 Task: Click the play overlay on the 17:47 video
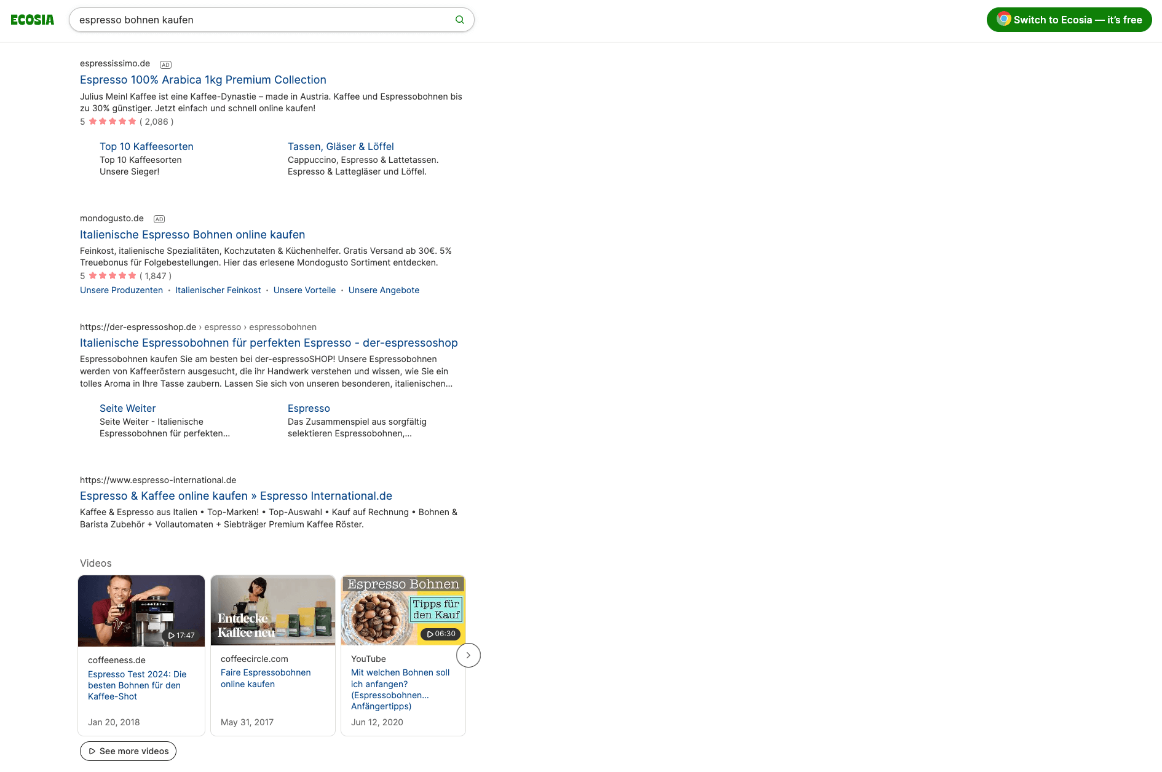pos(173,635)
